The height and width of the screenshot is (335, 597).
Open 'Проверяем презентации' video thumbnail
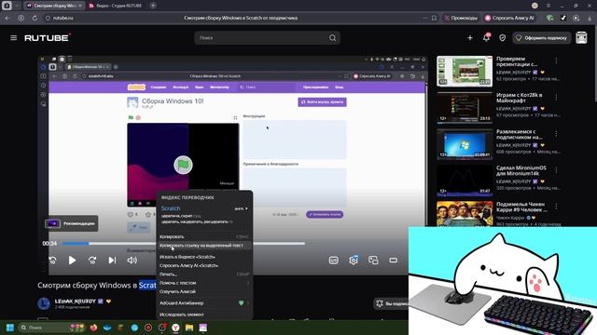tap(465, 72)
